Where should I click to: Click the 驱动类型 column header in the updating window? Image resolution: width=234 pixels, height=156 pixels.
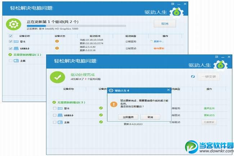click(x=131, y=36)
